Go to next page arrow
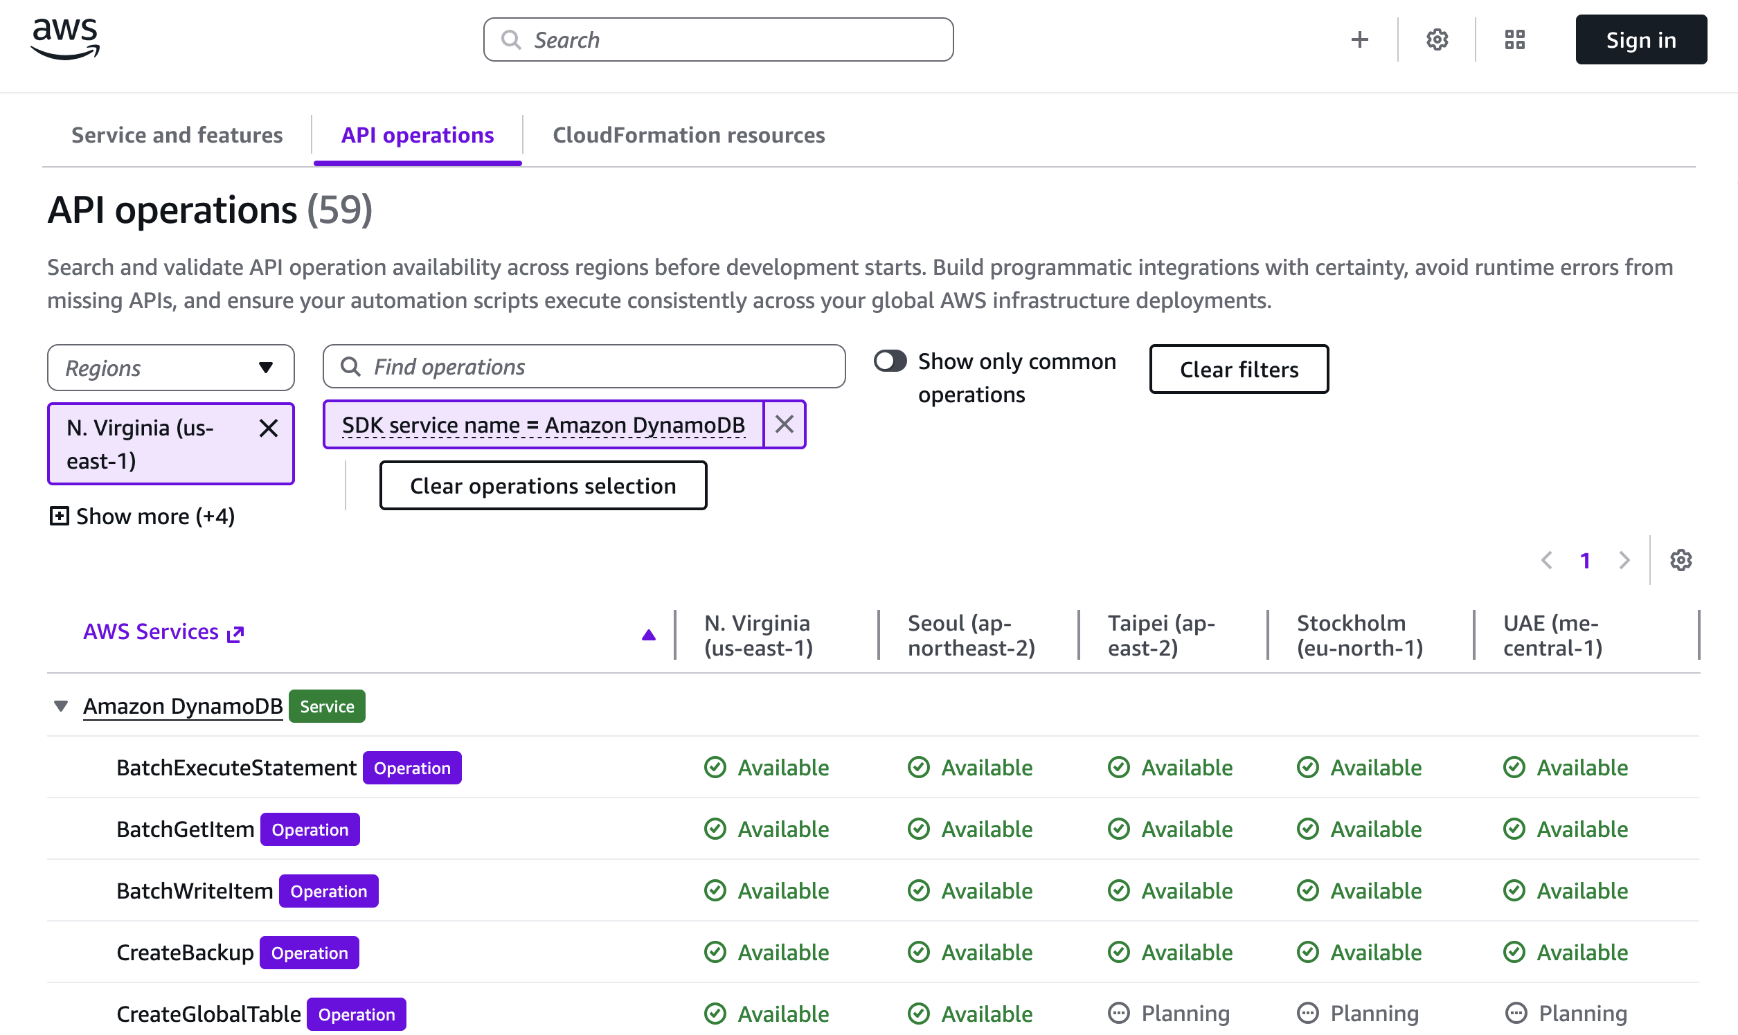The image size is (1738, 1035). tap(1624, 560)
